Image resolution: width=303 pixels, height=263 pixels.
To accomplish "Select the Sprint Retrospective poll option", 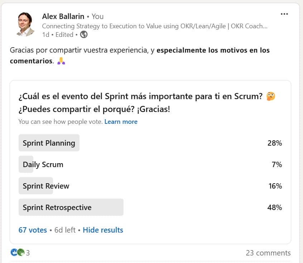I will coord(57,208).
